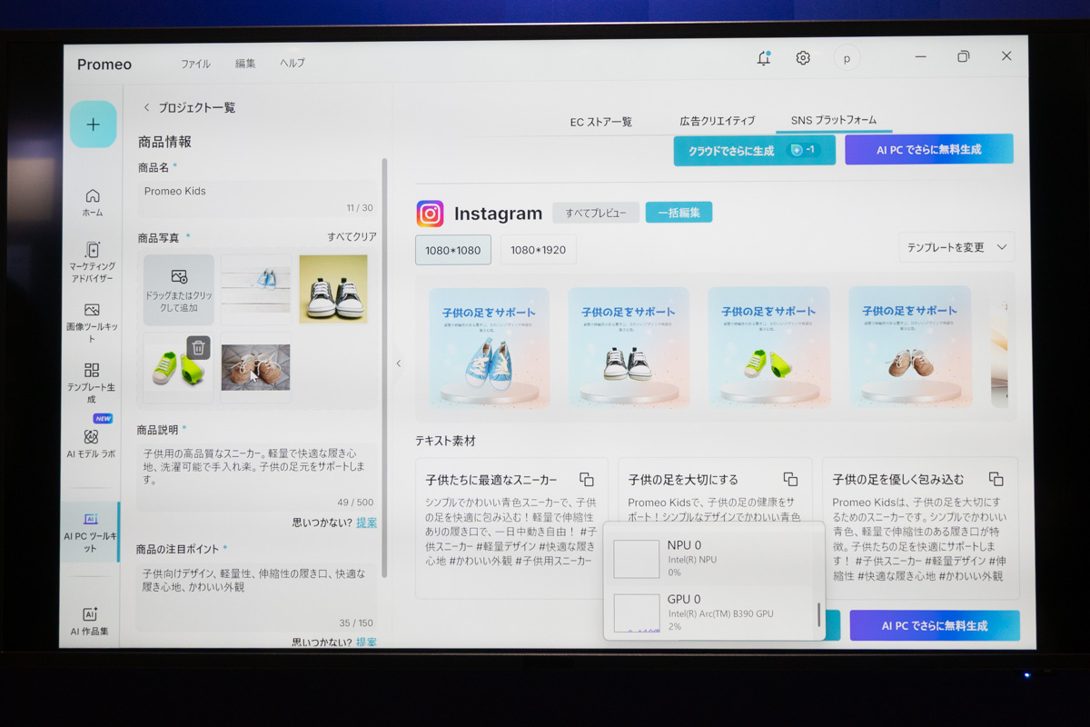This screenshot has height=727, width=1090.
Task: Select the 1080*1080 size option
Action: [x=452, y=250]
